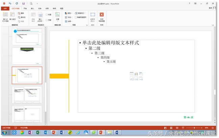Click the Help question mark icon
The width and height of the screenshot is (219, 138).
(x=189, y=3)
